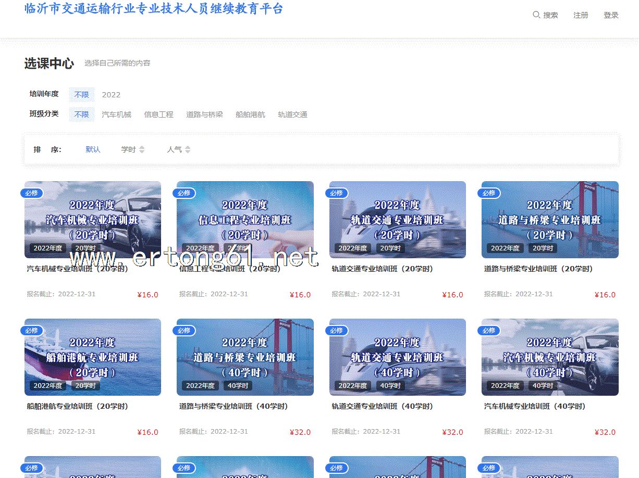This screenshot has height=478, width=639.
Task: Click 20学时 tag on 道路与桥梁 card
Action: coord(543,248)
